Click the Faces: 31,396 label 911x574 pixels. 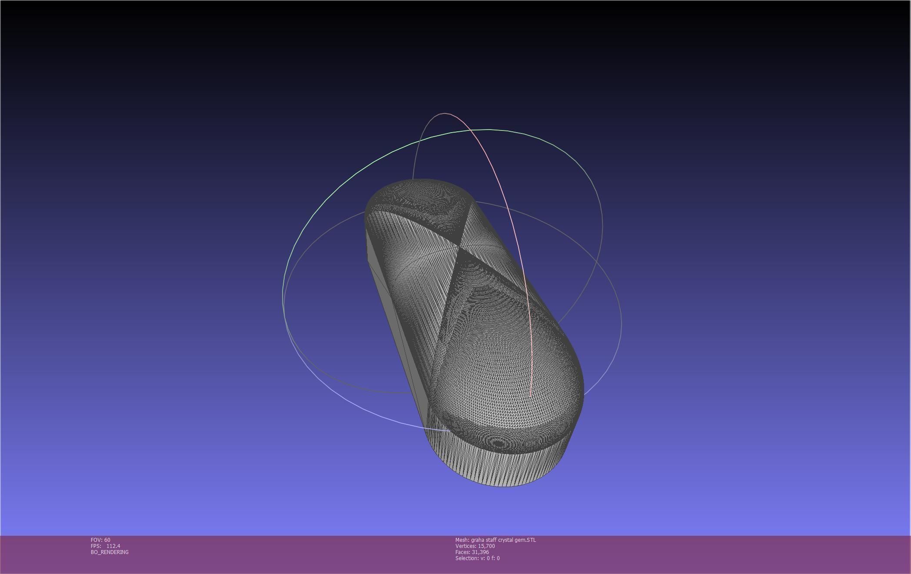click(x=472, y=552)
